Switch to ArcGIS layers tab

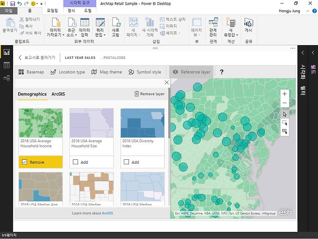[x=58, y=94]
